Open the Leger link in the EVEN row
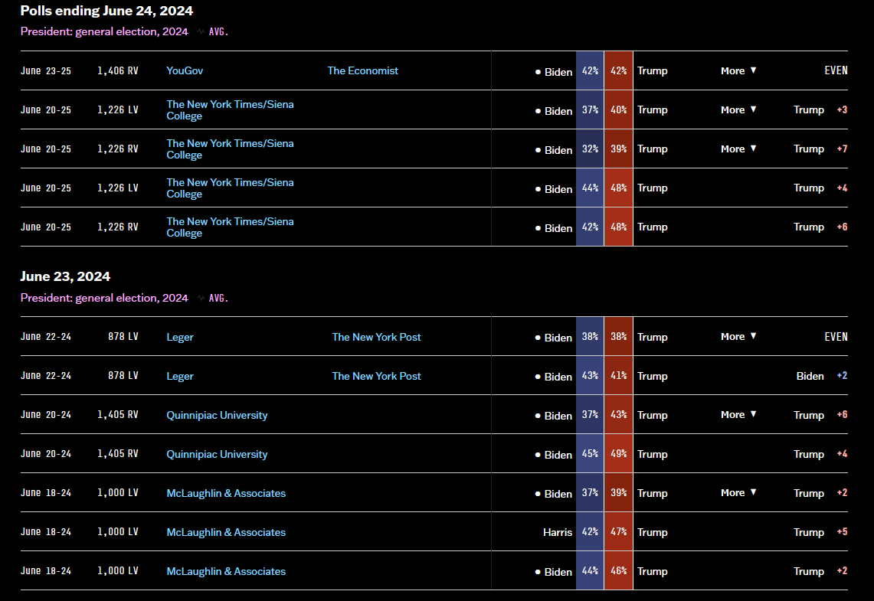Screen dimensions: 874x601 pos(179,337)
